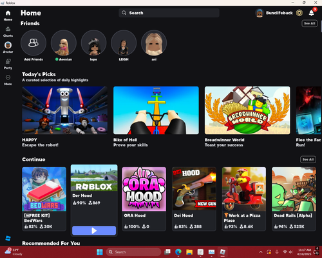Open the HAPPY game thumbnail

pos(65,110)
